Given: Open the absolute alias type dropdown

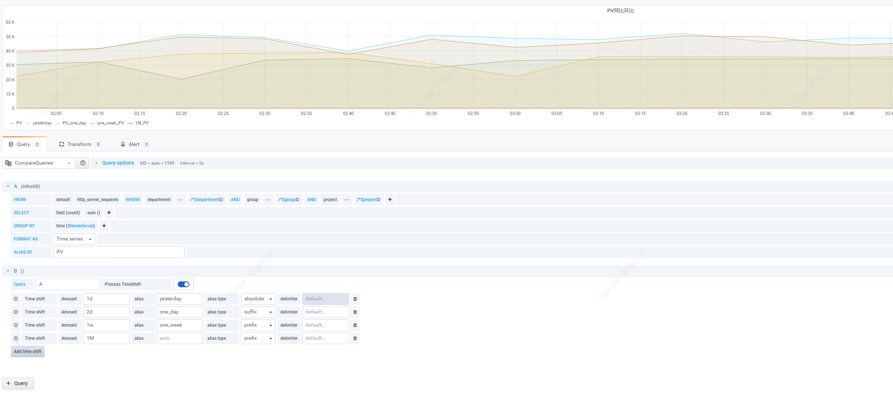Looking at the screenshot, I should click(x=258, y=299).
